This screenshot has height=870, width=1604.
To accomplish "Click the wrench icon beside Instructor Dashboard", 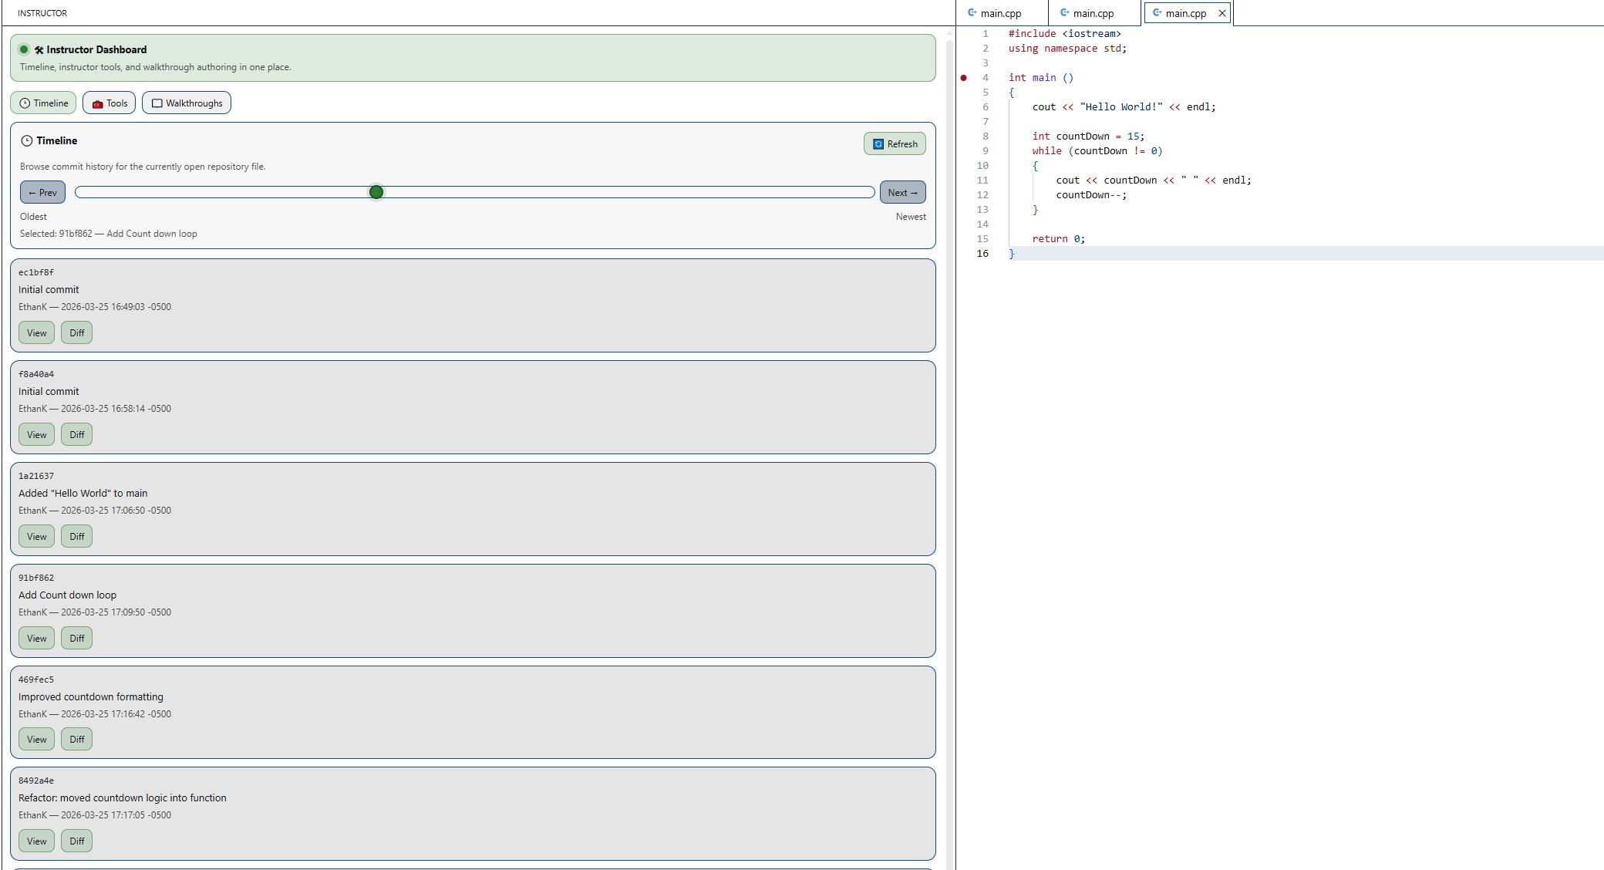I will 39,50.
